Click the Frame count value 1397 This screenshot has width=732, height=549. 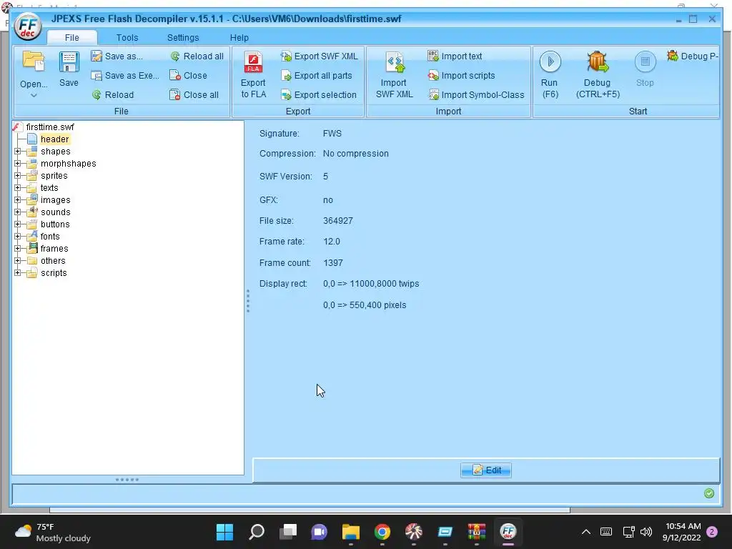[333, 263]
